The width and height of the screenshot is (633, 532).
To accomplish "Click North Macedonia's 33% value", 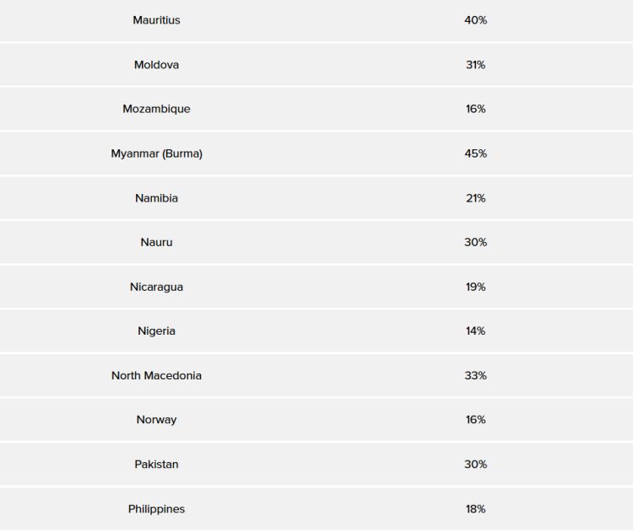I will (475, 375).
